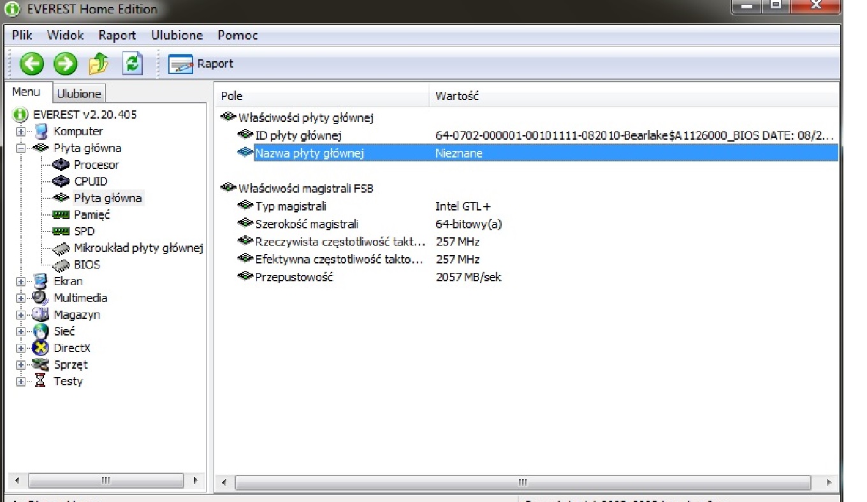Expand the Multimedia tree node
This screenshot has width=867, height=502.
[x=21, y=298]
